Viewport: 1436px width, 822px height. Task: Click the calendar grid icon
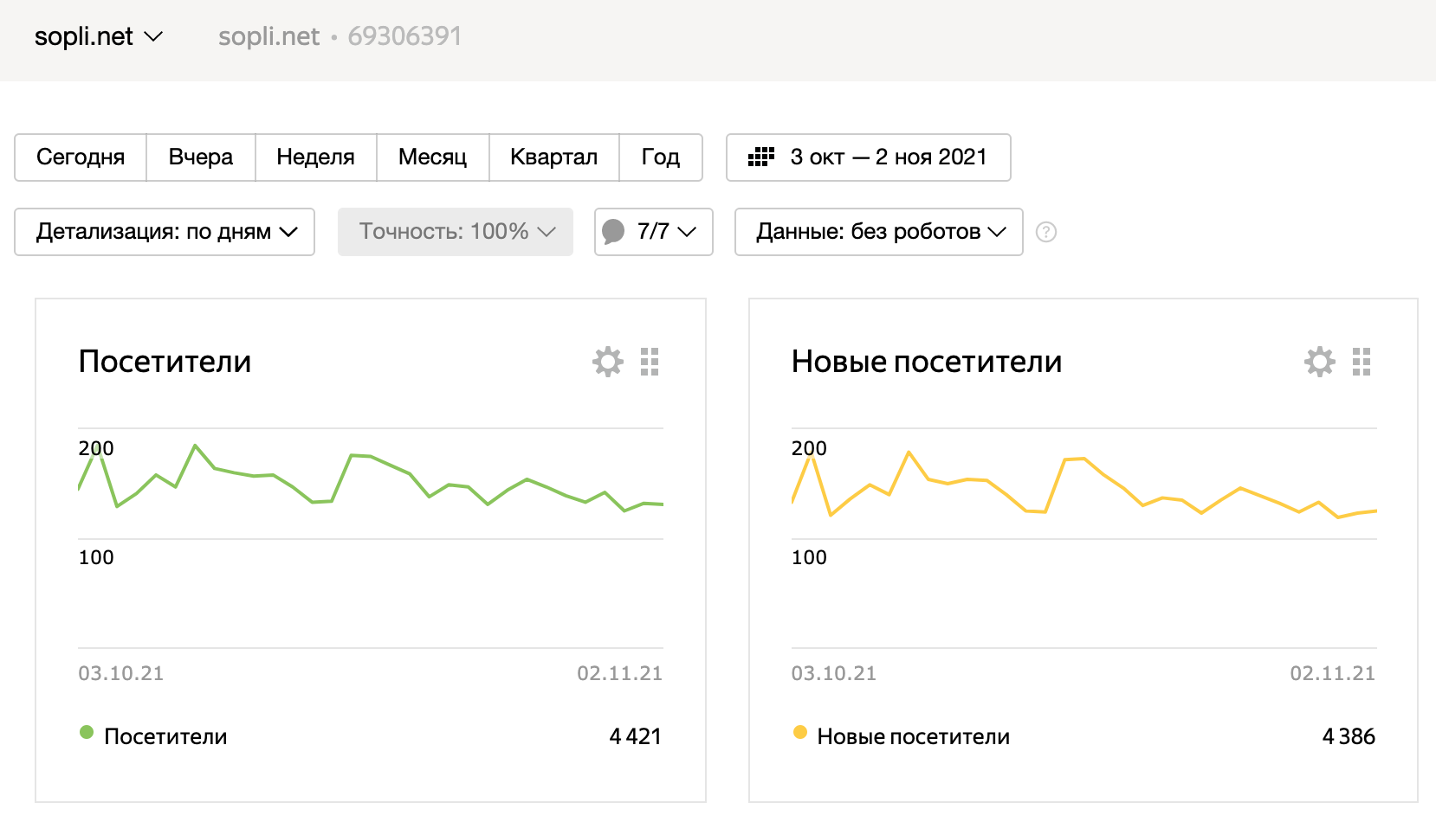(760, 157)
